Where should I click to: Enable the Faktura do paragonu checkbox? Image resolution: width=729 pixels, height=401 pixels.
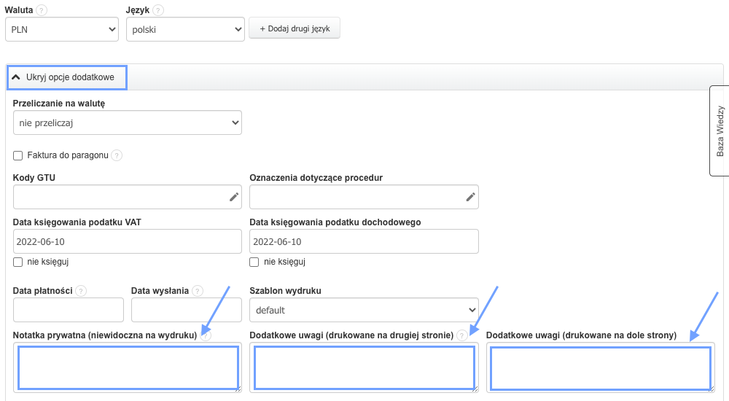click(18, 155)
